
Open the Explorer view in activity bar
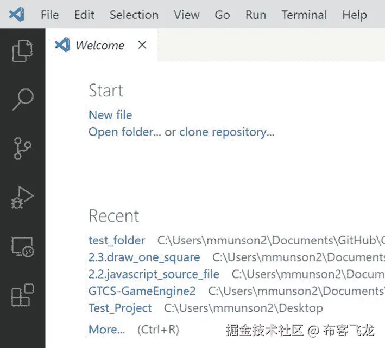click(22, 51)
